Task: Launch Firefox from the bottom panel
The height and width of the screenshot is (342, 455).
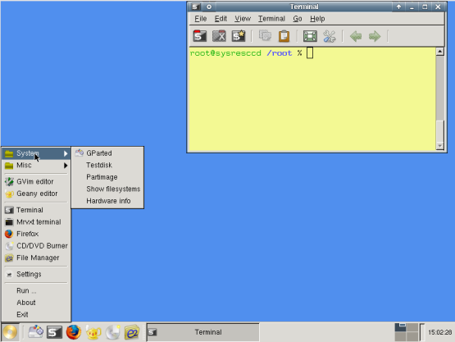Action: (74, 332)
